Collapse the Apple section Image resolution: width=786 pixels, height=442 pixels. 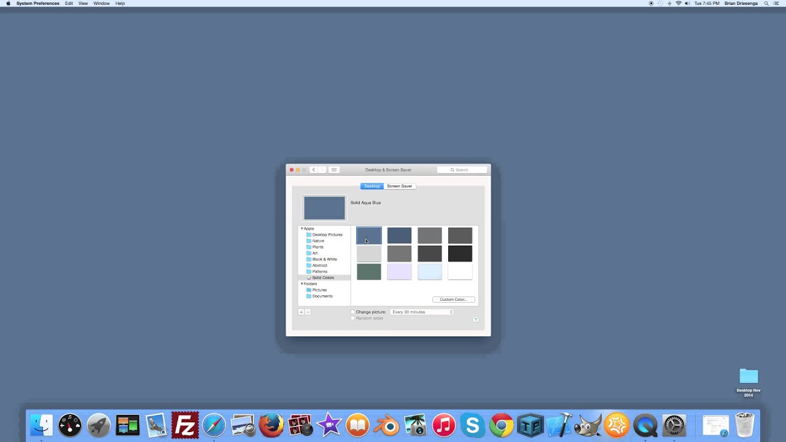coord(302,228)
